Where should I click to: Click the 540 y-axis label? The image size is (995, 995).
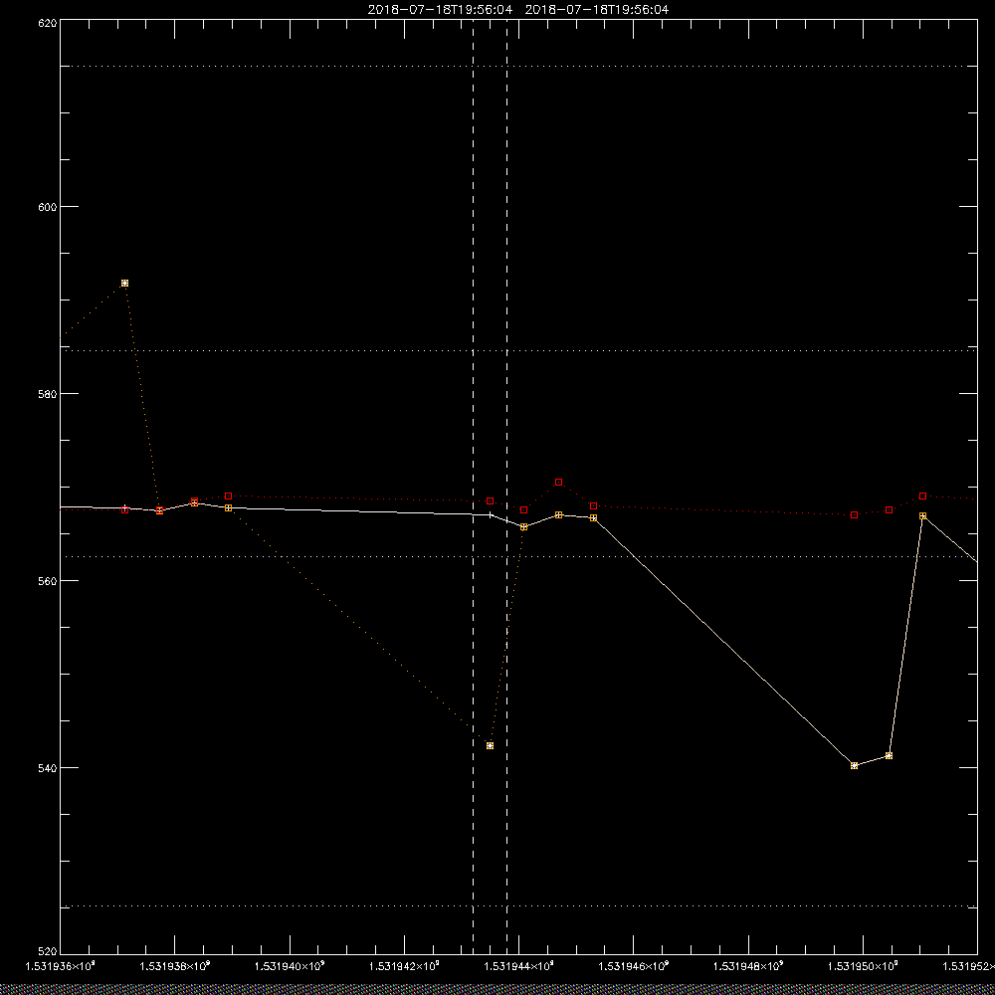pos(48,768)
